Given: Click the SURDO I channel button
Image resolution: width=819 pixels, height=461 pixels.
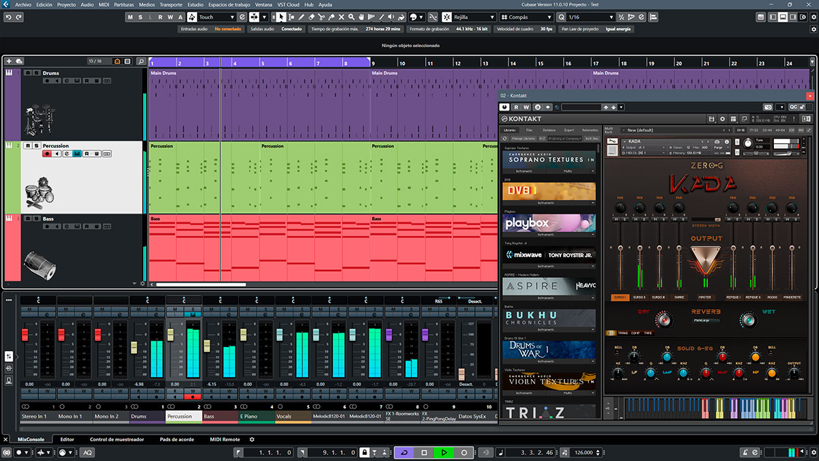Looking at the screenshot, I should [x=620, y=297].
